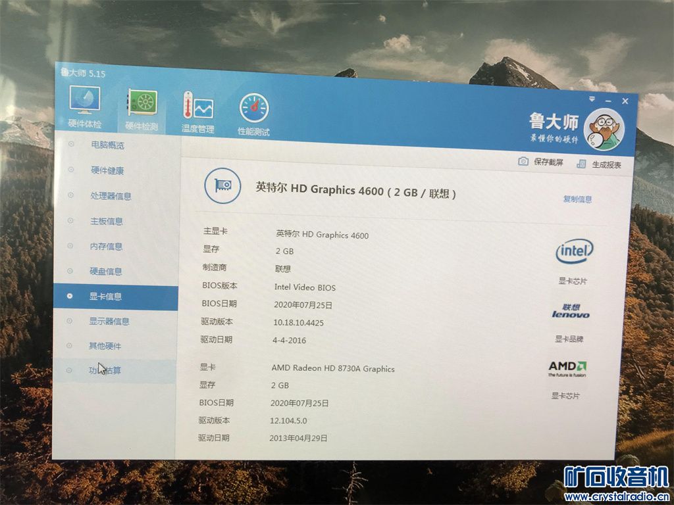Click the AMD logo
This screenshot has width=674, height=505.
(x=567, y=368)
